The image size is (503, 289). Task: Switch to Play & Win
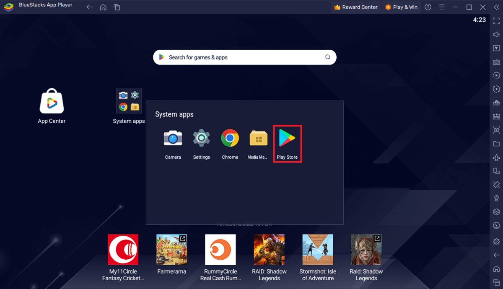[401, 7]
